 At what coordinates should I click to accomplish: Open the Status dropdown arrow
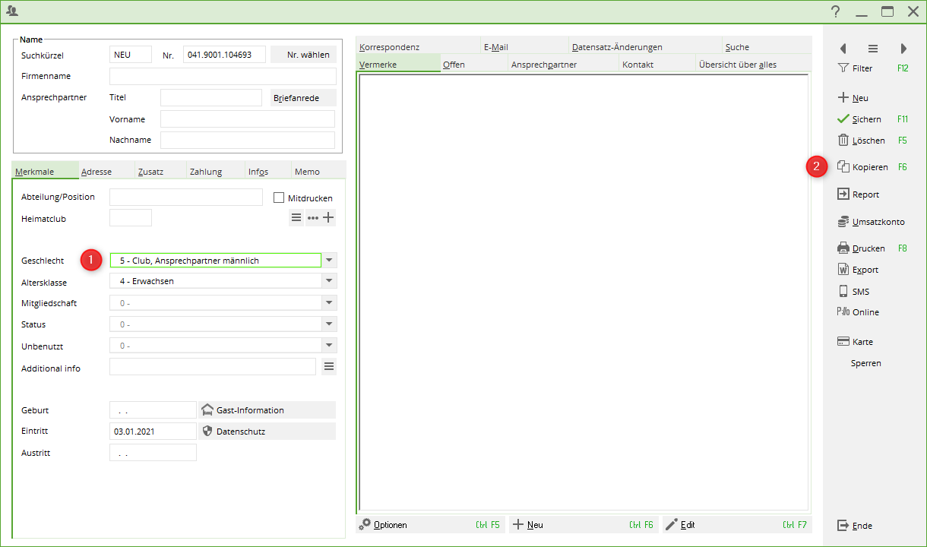pyautogui.click(x=329, y=324)
